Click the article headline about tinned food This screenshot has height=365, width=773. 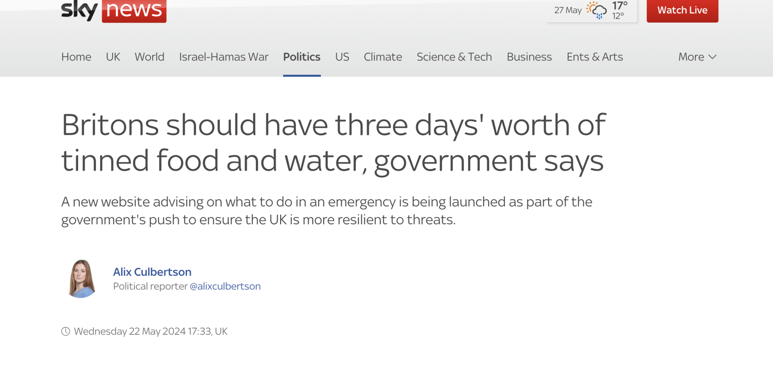click(333, 143)
